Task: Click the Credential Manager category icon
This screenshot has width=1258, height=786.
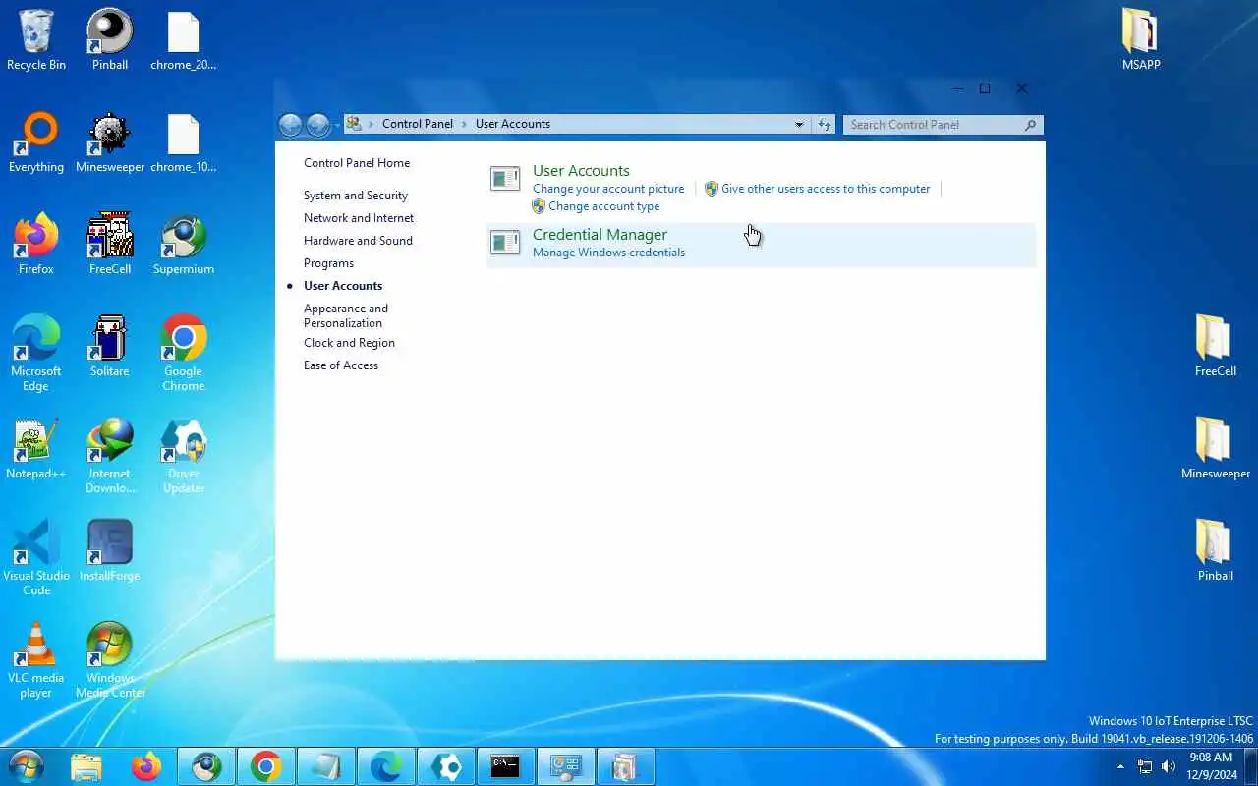Action: pos(505,243)
